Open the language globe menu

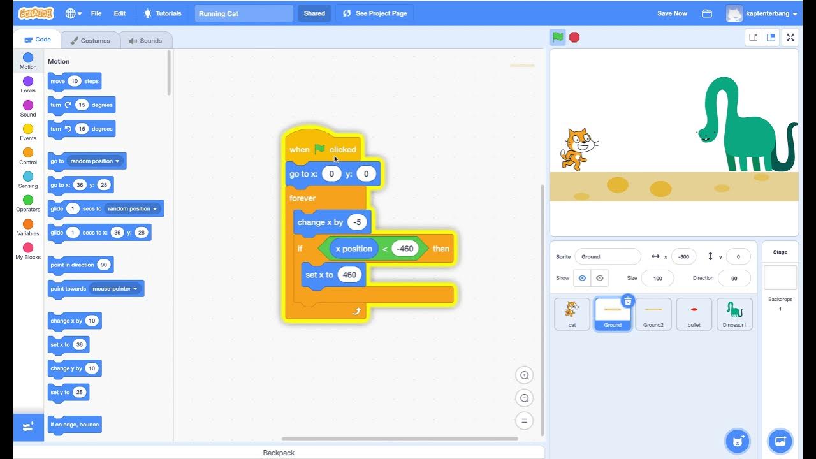[x=73, y=13]
